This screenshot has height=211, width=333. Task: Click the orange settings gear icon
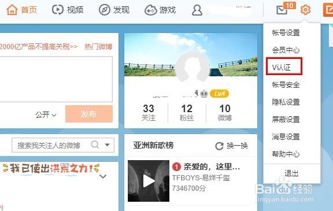pos(305,10)
